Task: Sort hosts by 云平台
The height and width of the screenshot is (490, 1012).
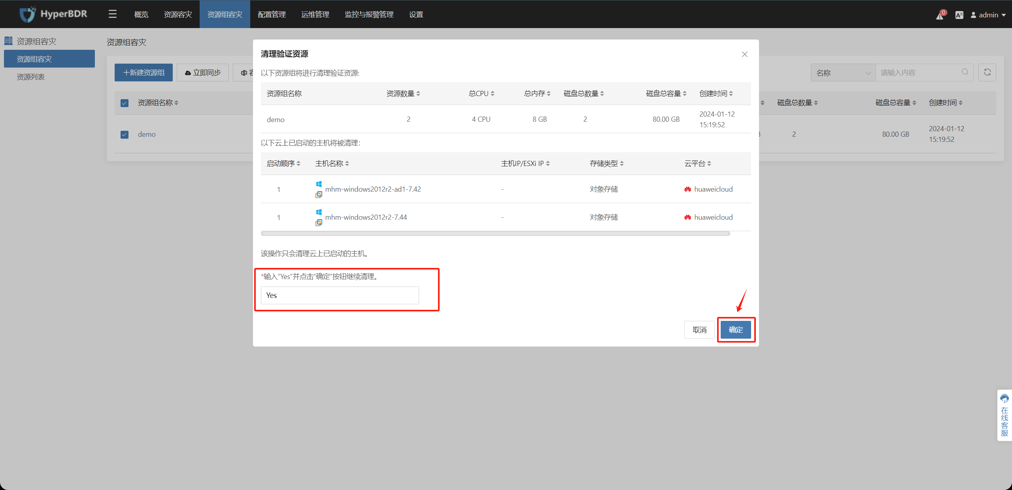Action: (709, 164)
